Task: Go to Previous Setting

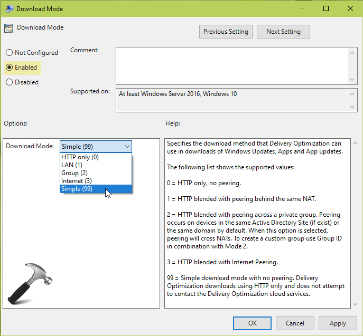Action: point(226,32)
